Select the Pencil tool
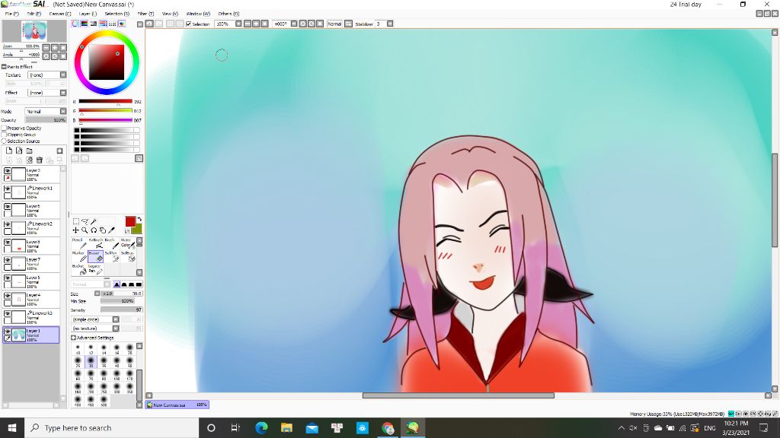 tap(79, 243)
